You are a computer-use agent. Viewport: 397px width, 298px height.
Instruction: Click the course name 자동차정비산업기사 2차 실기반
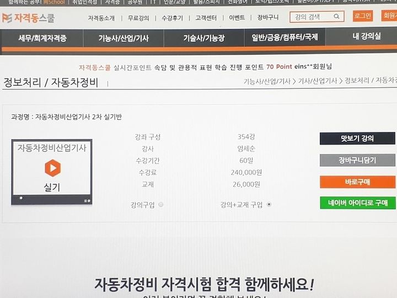click(78, 117)
